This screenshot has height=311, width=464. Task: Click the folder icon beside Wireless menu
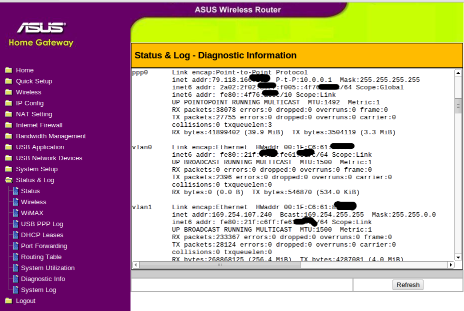pos(8,92)
